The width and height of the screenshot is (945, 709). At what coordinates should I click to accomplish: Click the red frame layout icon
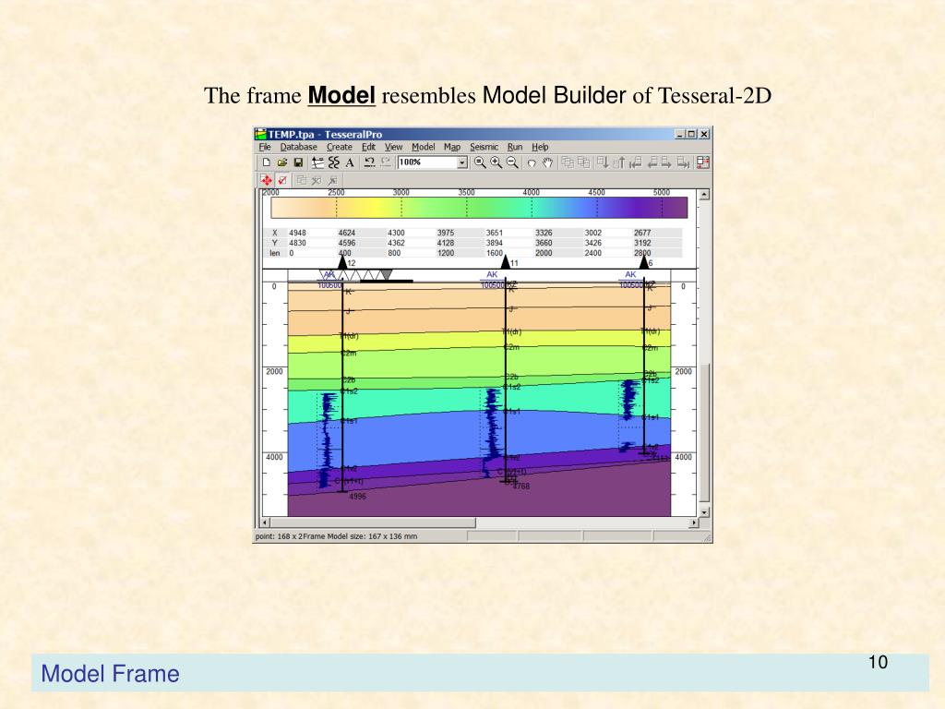pos(702,162)
